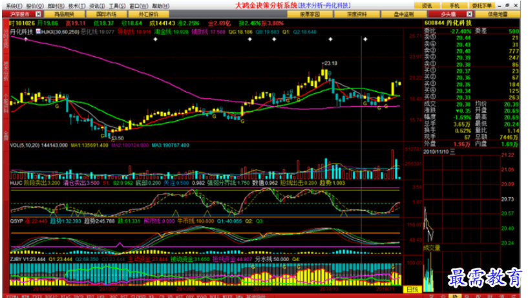Click the 委托下单 button

tap(484, 5)
